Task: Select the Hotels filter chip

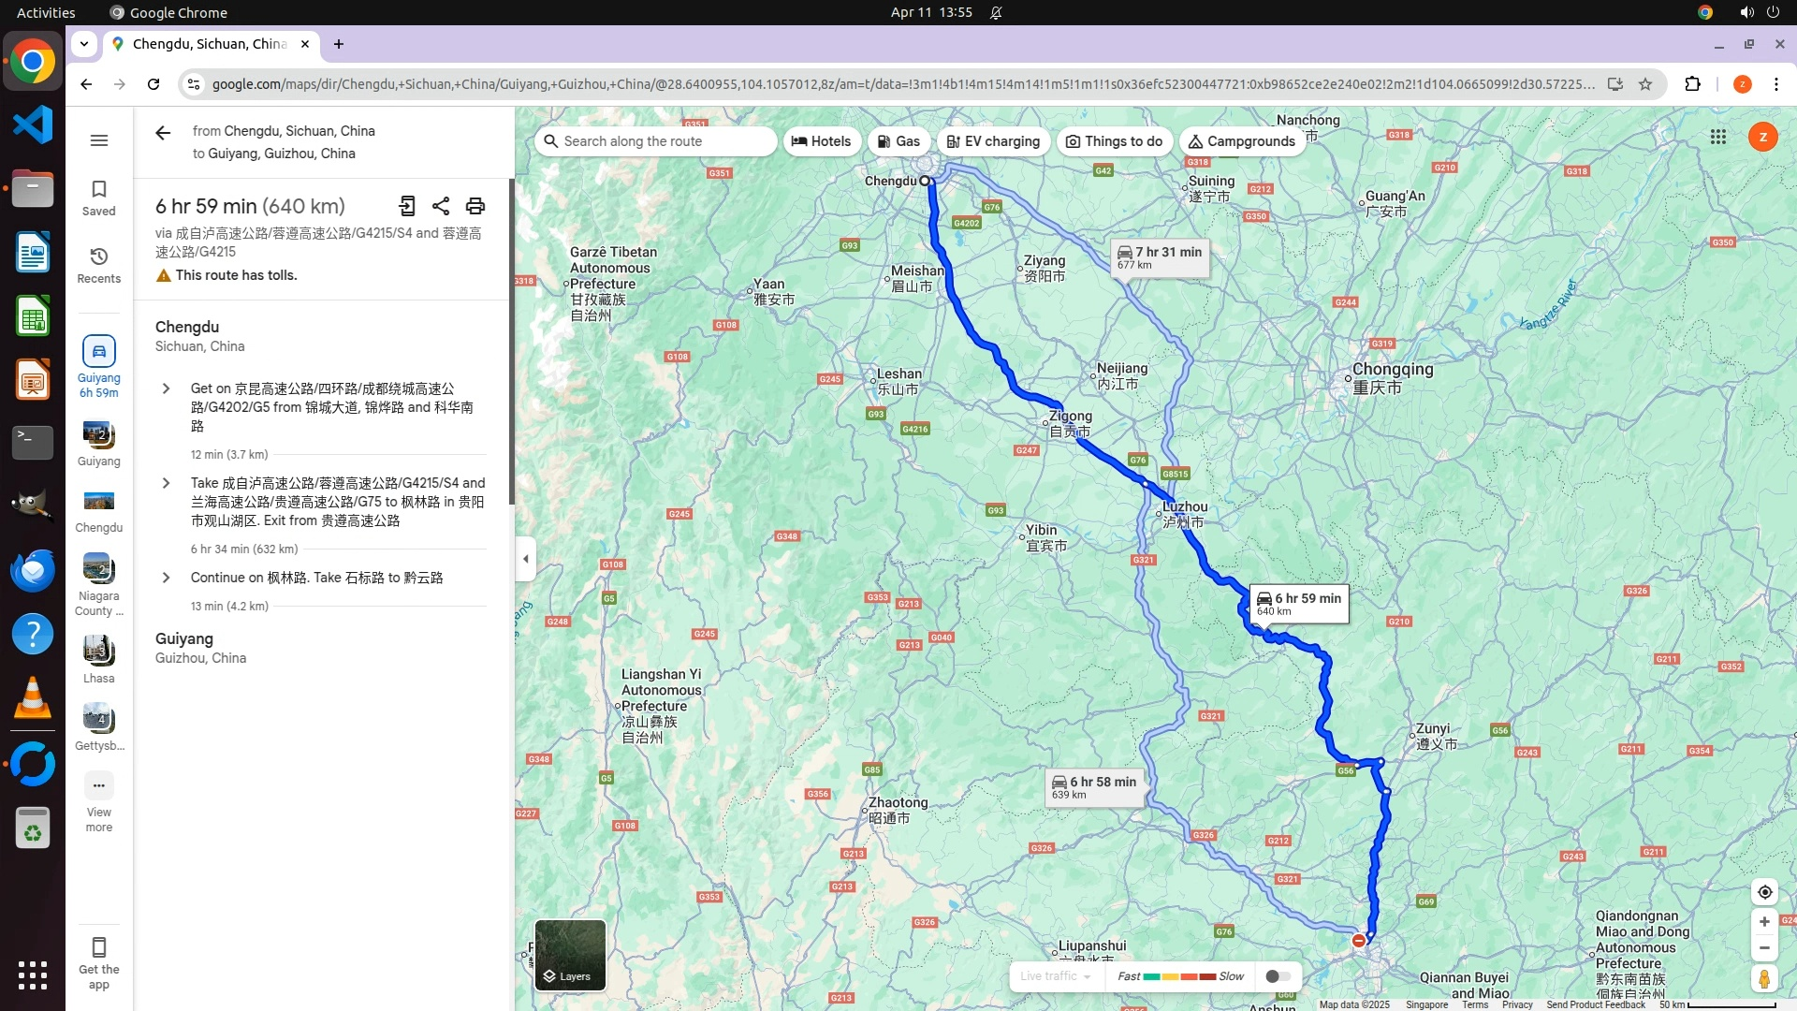Action: (822, 141)
